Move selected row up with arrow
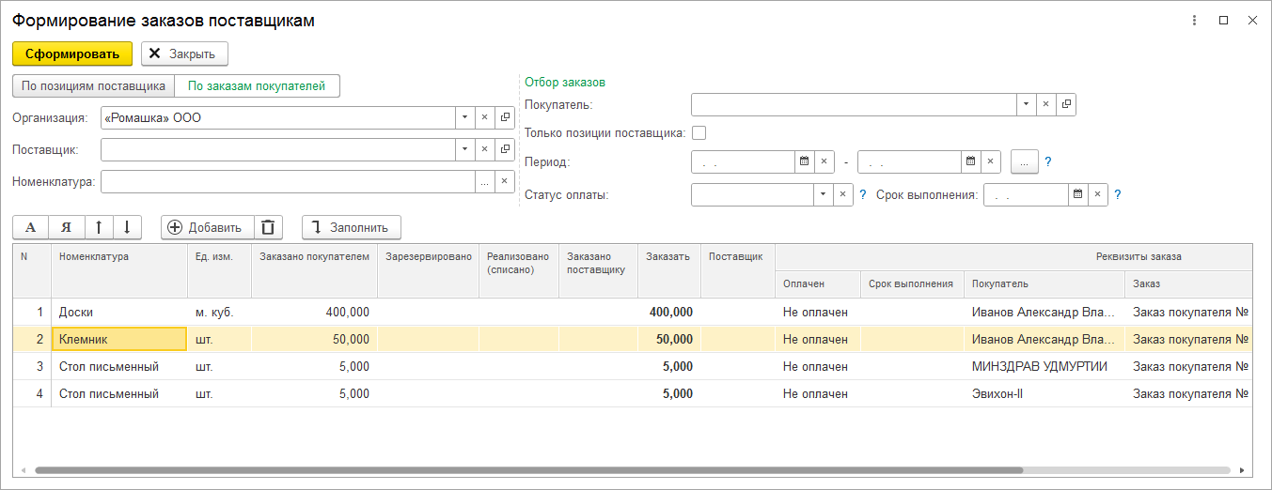This screenshot has height=490, width=1272. (99, 227)
